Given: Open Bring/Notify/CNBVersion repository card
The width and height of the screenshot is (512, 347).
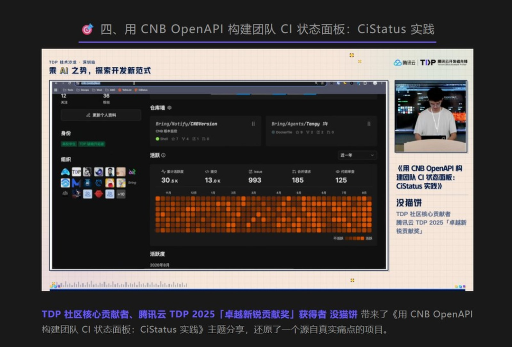Looking at the screenshot, I should tap(206, 131).
